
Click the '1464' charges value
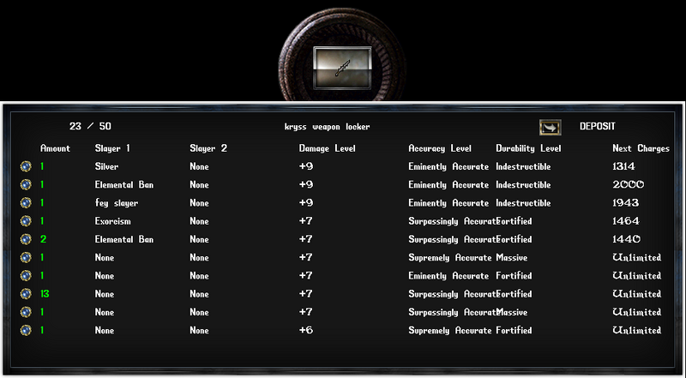tap(626, 221)
